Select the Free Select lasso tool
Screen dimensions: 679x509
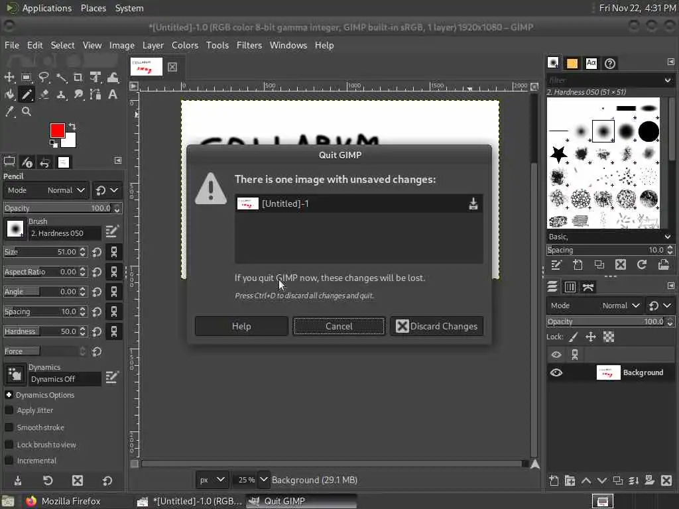point(44,78)
